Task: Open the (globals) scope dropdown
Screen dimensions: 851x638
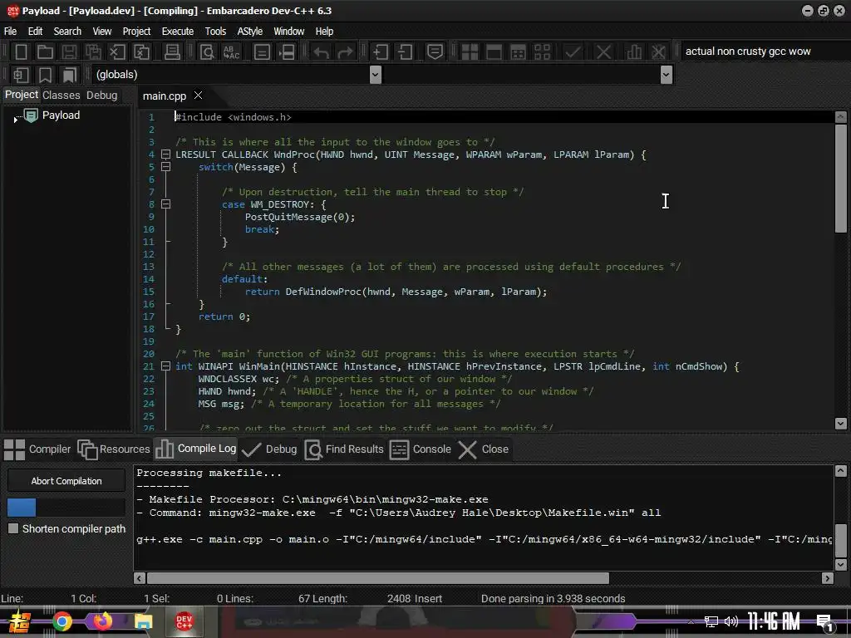Action: coord(375,74)
